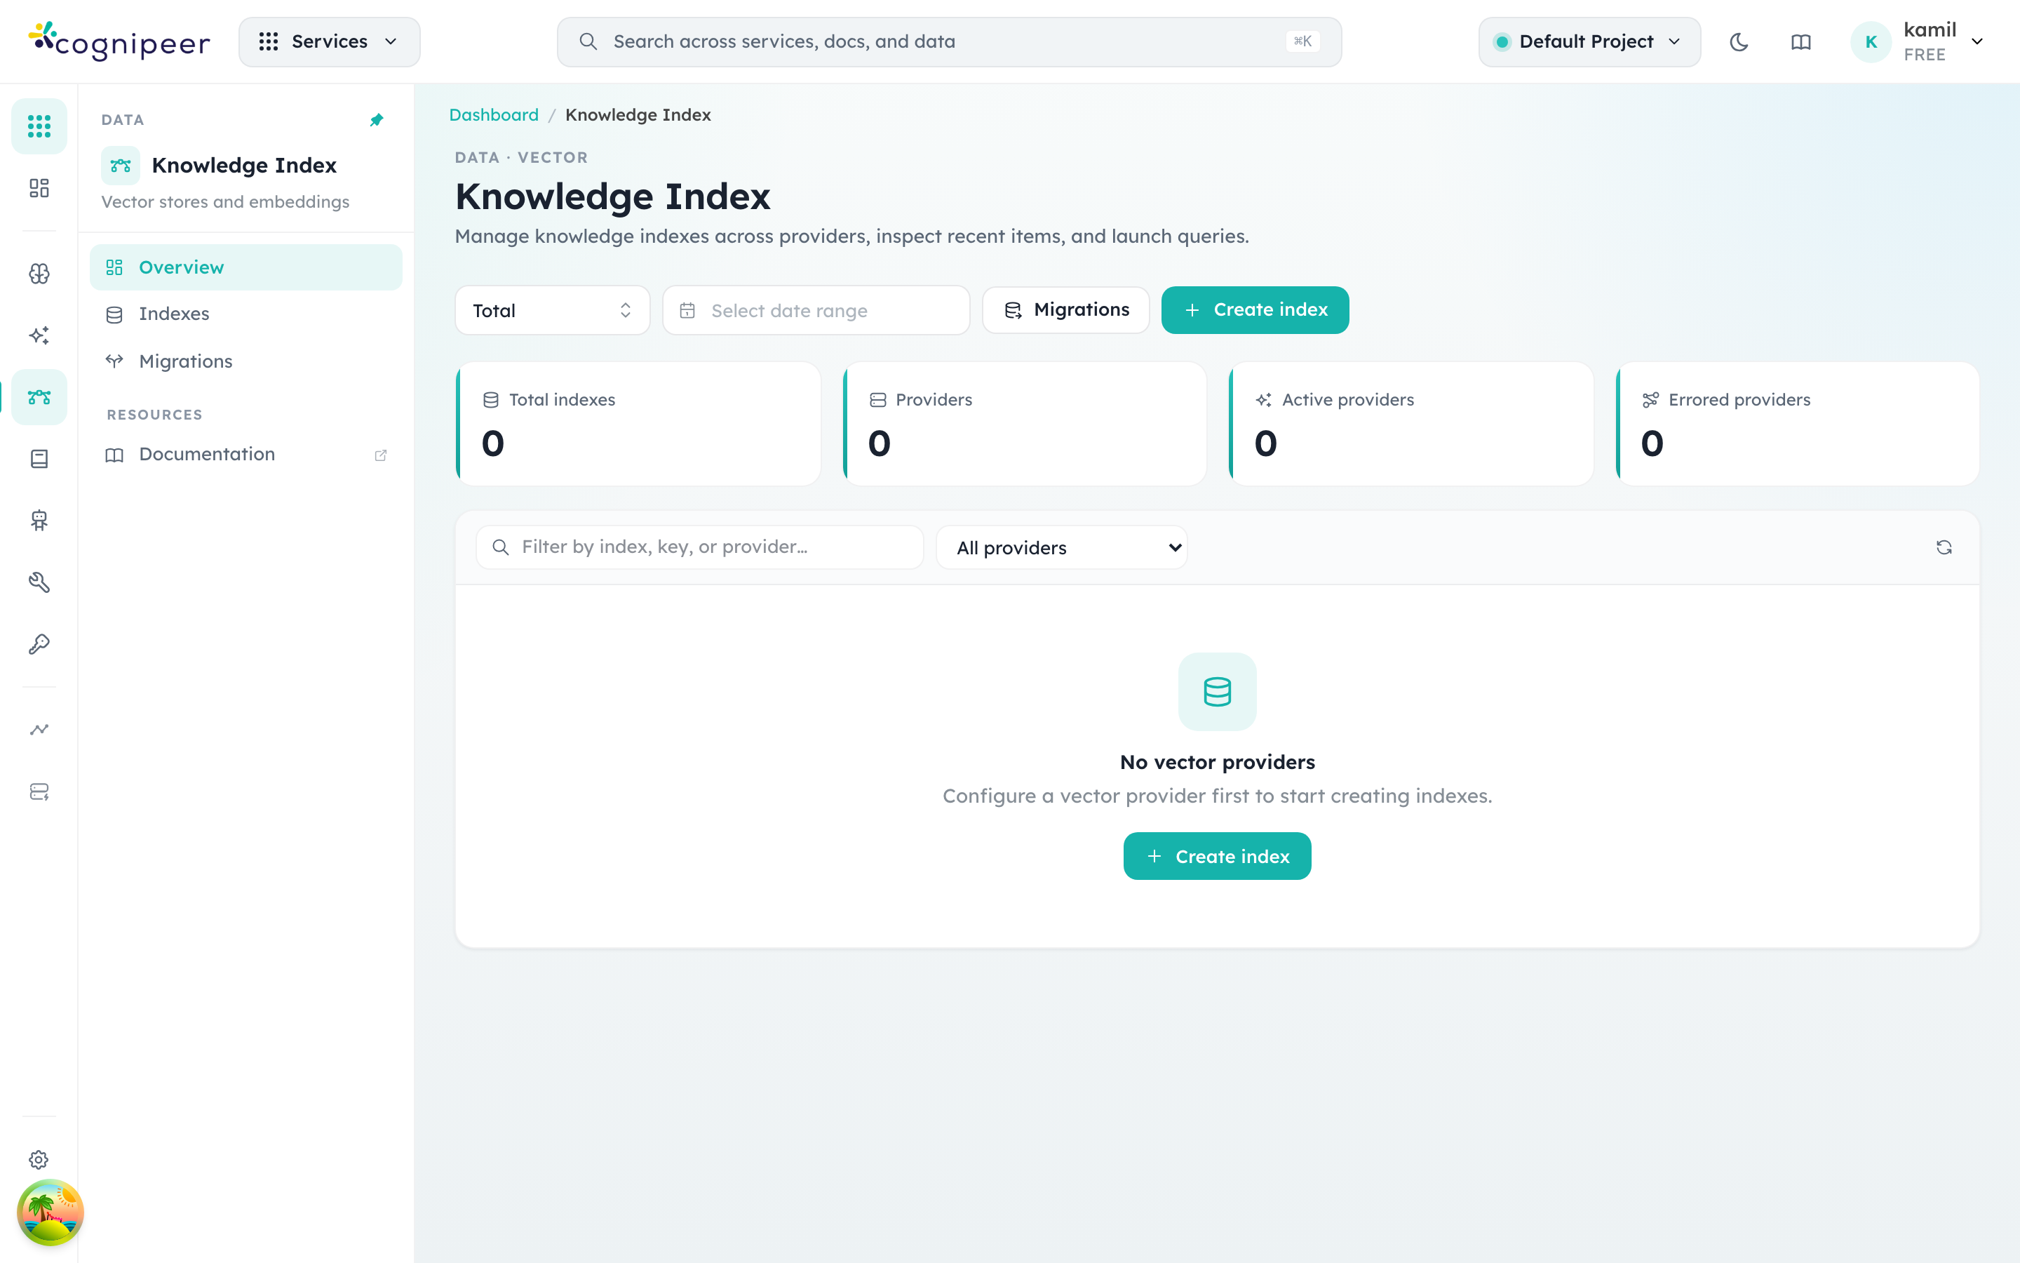The width and height of the screenshot is (2020, 1263).
Task: Open the dashboard tiles icon in left rail
Action: (x=39, y=188)
